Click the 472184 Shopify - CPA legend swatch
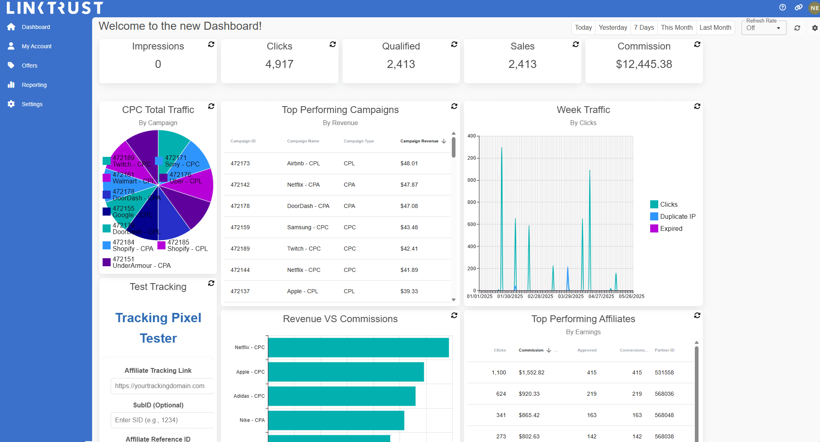 (x=107, y=245)
